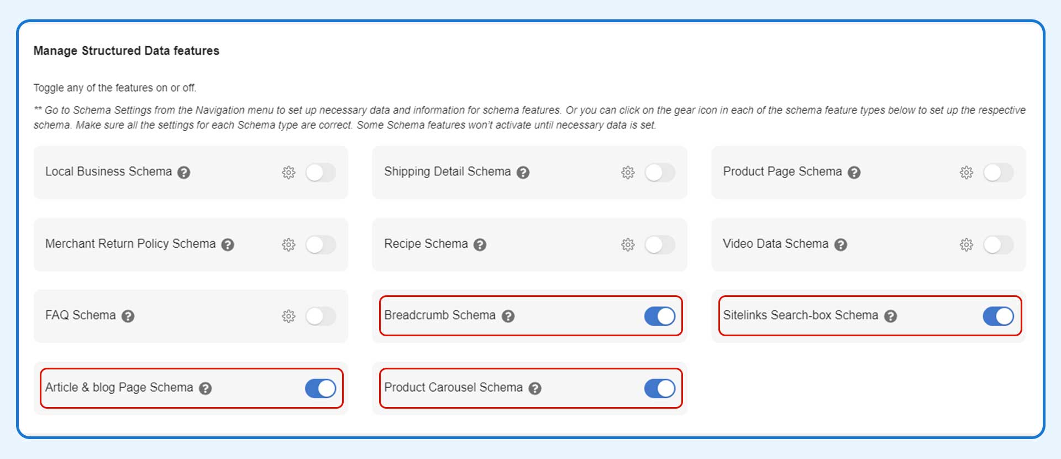Screen dimensions: 1061x459
Task: Disable the Breadcrumb Schema toggle
Action: click(659, 316)
